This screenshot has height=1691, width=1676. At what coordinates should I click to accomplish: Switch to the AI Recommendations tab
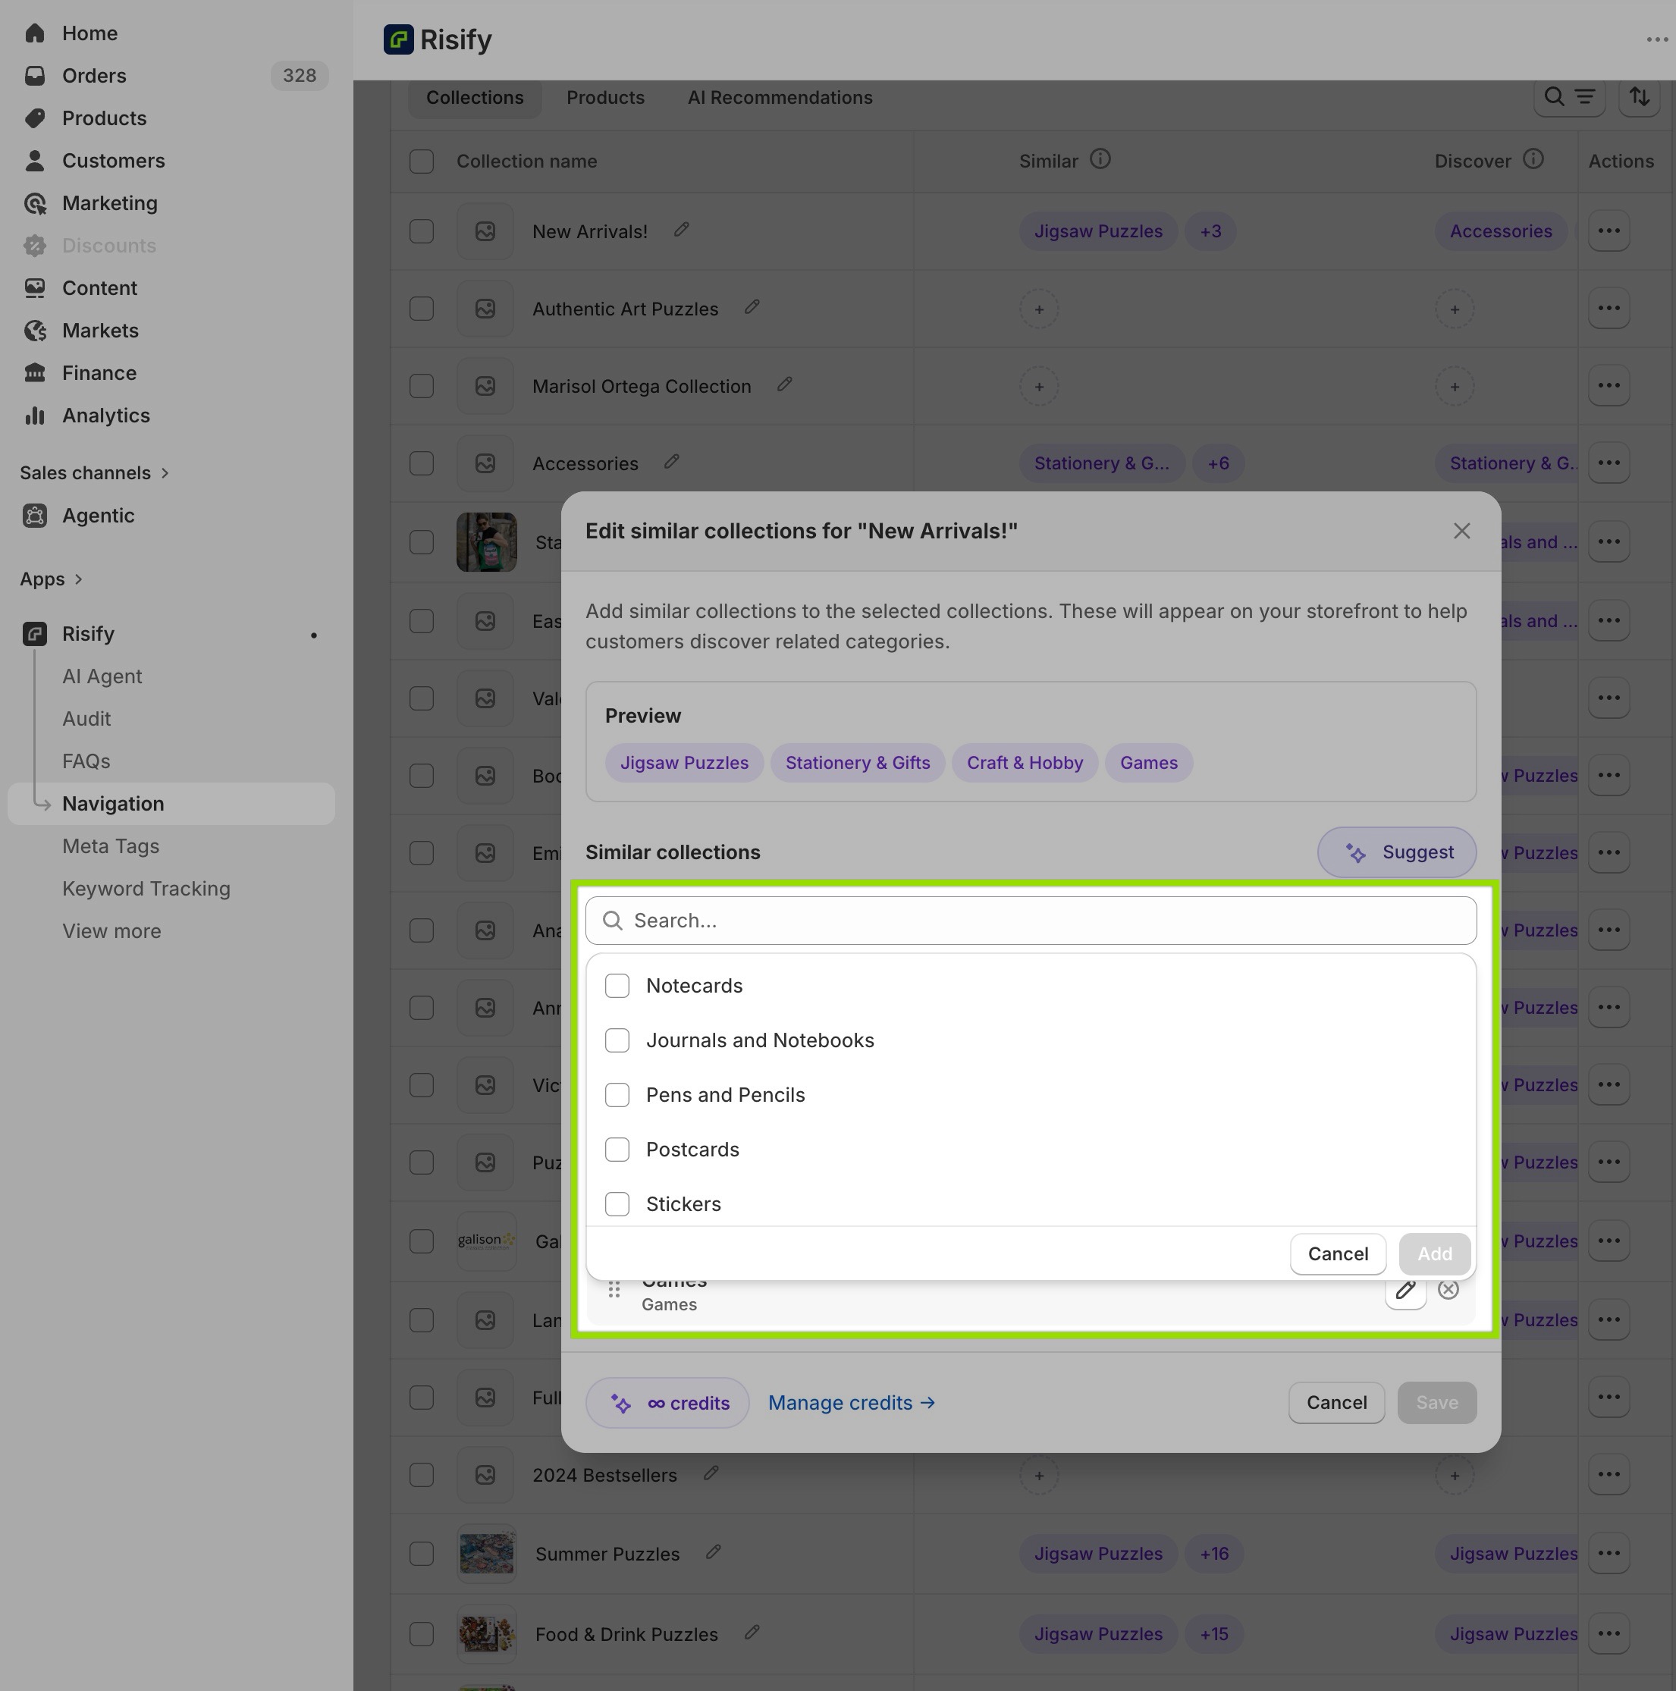click(780, 98)
